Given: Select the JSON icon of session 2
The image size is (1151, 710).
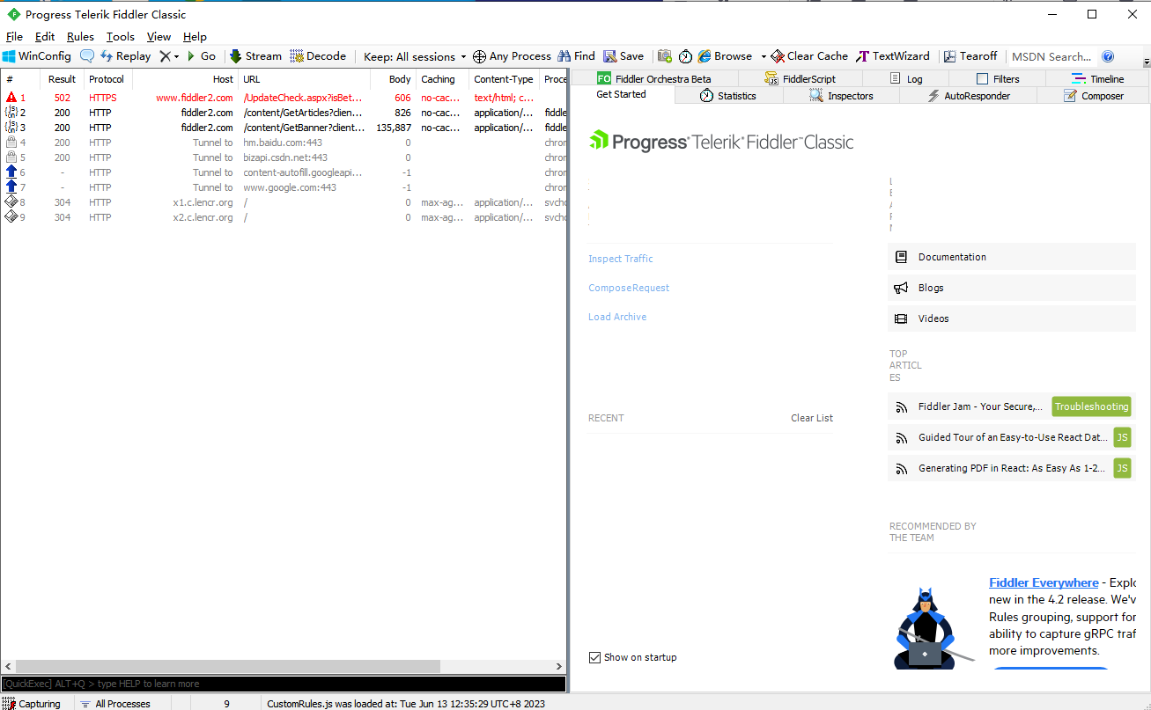Looking at the screenshot, I should 11,113.
